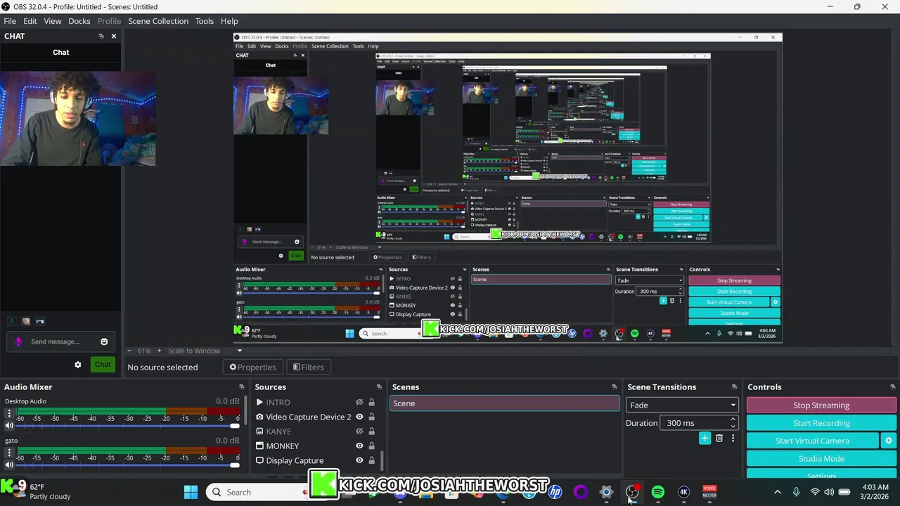Open the 4K app in taskbar
The width and height of the screenshot is (900, 506).
click(683, 492)
